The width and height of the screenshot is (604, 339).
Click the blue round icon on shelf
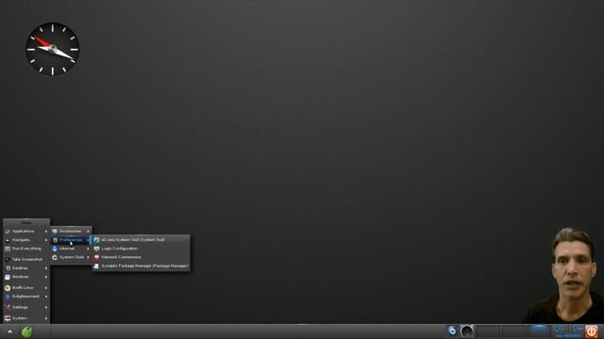tap(452, 331)
